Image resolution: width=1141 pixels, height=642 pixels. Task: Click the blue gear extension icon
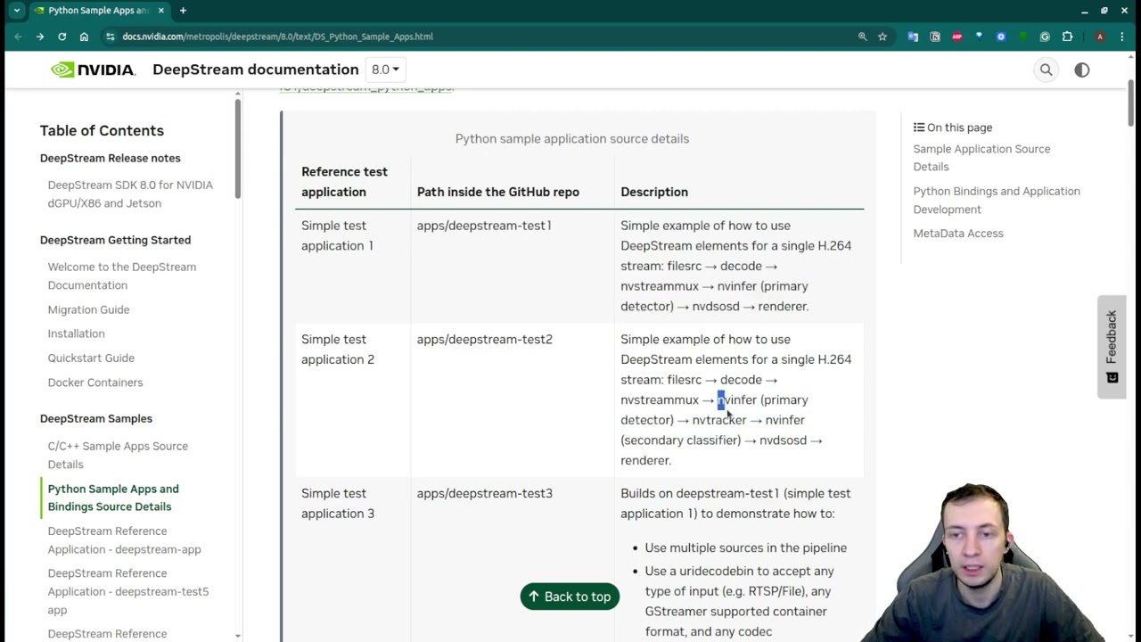[1001, 37]
